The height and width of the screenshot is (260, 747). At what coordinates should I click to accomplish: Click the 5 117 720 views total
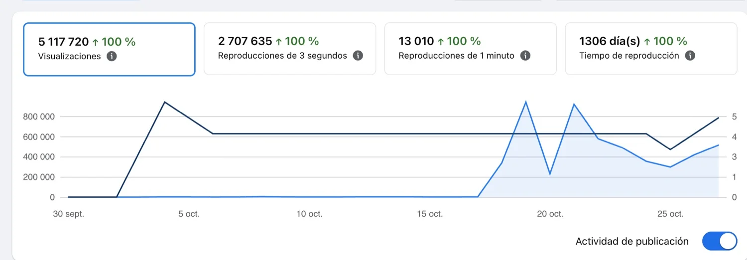click(64, 42)
